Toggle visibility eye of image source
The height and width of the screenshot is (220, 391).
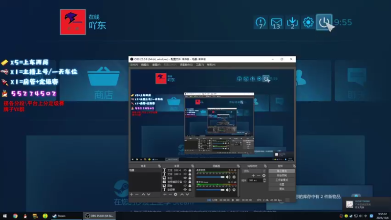[185, 186]
